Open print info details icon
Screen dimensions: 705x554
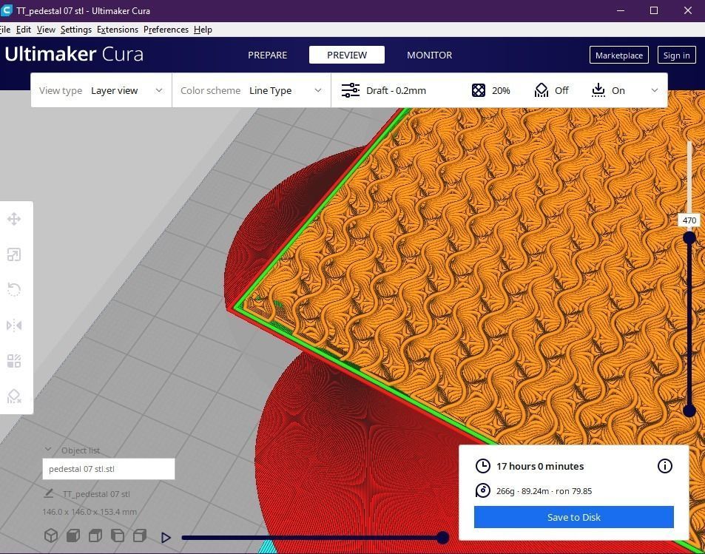pos(664,466)
